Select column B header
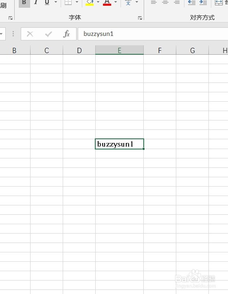This screenshot has width=228, height=294. click(x=15, y=50)
